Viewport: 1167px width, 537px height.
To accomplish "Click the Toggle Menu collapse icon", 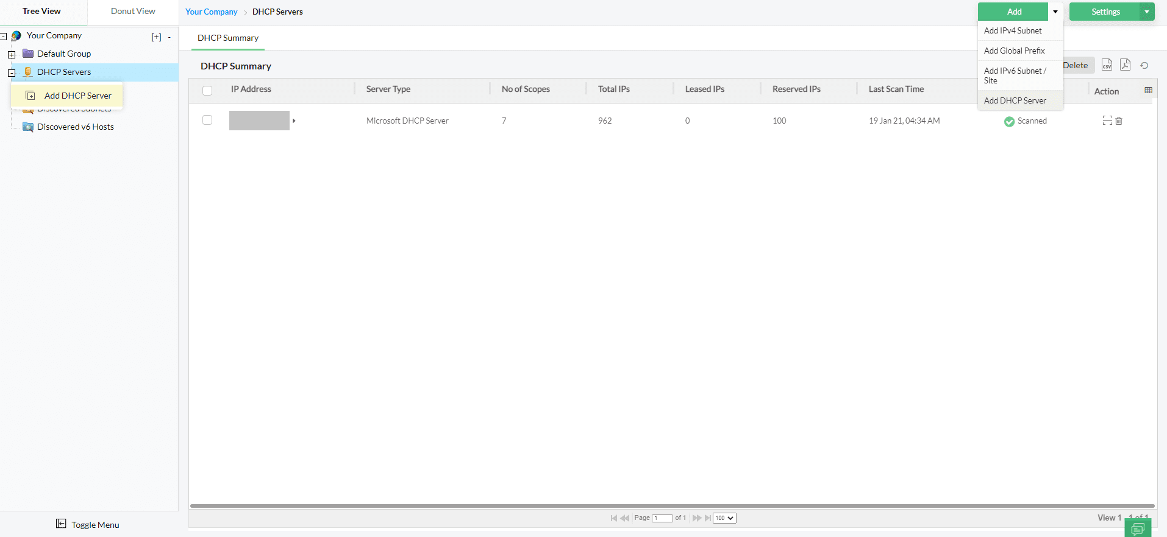I will coord(61,524).
